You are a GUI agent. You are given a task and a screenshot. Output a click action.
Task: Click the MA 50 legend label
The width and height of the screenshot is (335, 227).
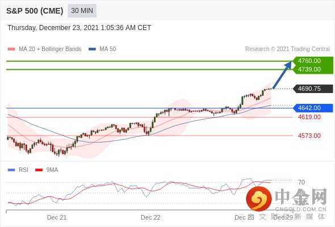point(108,49)
